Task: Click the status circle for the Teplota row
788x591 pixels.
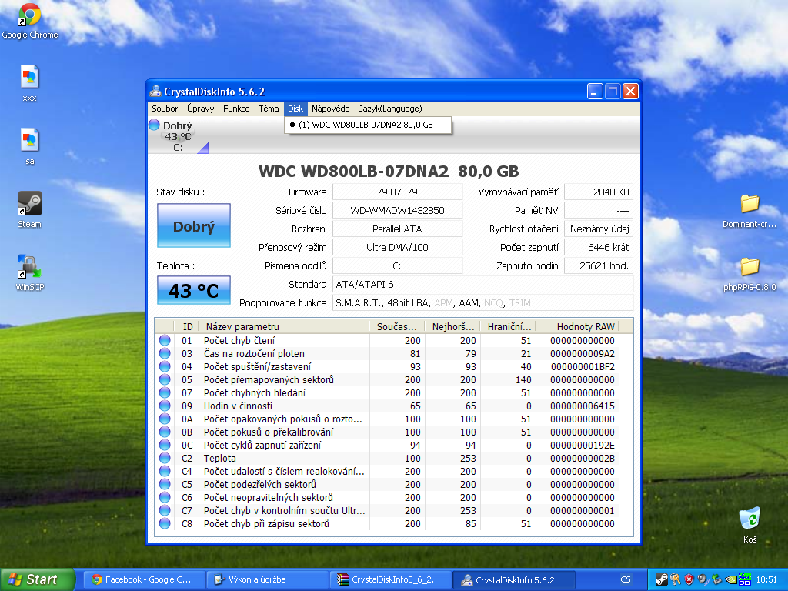Action: 165,458
